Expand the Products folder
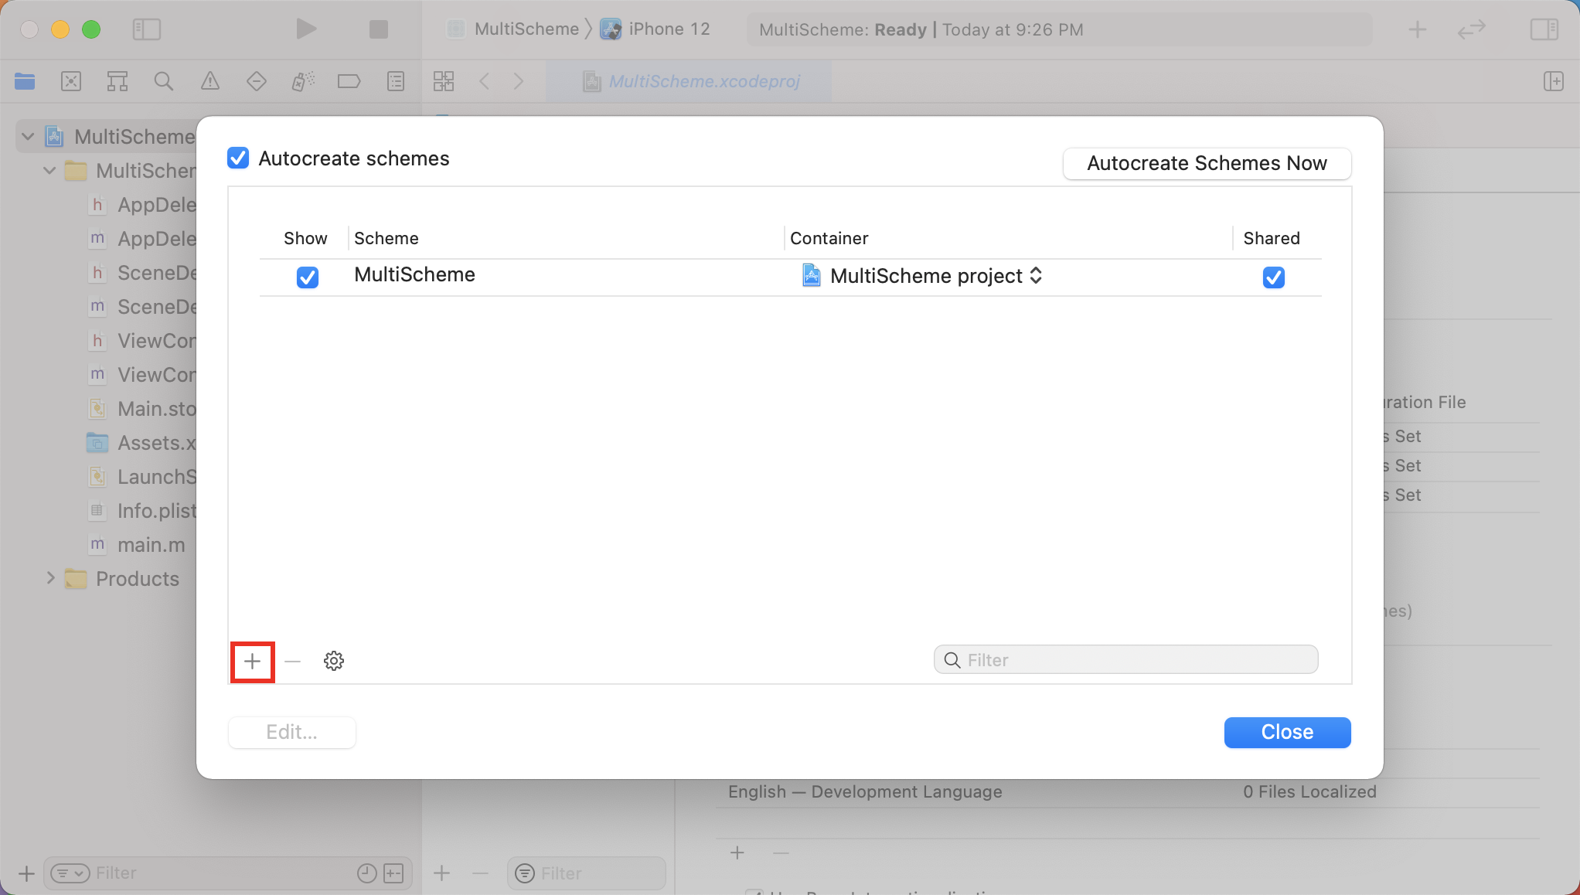Screen dimensions: 1580x895 click(x=50, y=578)
